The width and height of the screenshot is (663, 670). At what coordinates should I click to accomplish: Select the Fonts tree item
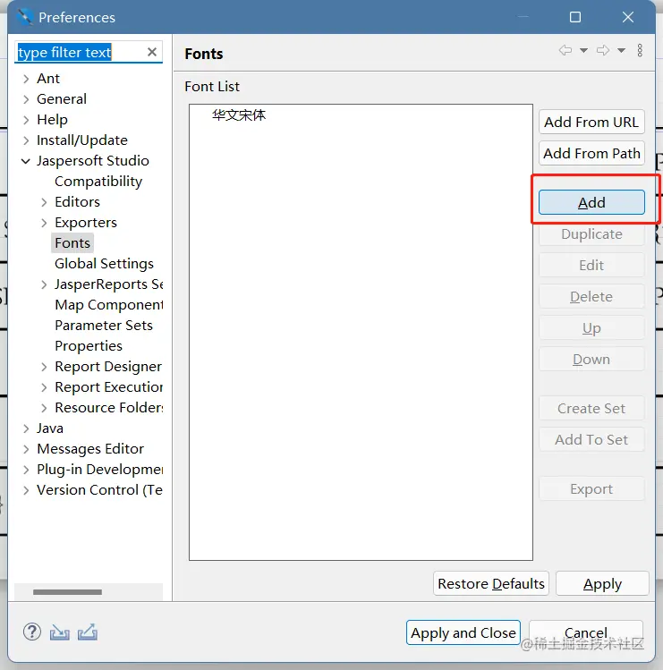pyautogui.click(x=72, y=243)
